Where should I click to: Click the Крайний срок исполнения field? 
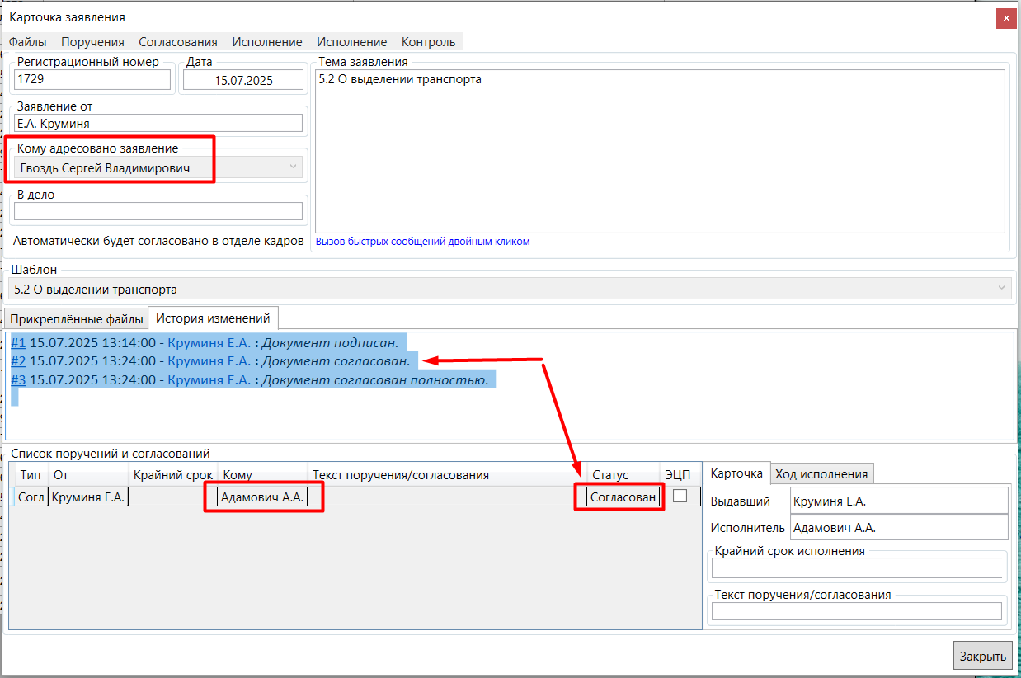pyautogui.click(x=856, y=568)
